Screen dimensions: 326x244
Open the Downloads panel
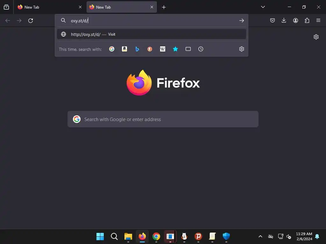click(x=284, y=20)
